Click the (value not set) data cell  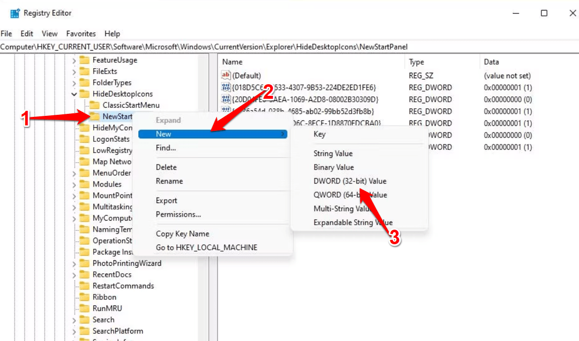[x=507, y=75]
